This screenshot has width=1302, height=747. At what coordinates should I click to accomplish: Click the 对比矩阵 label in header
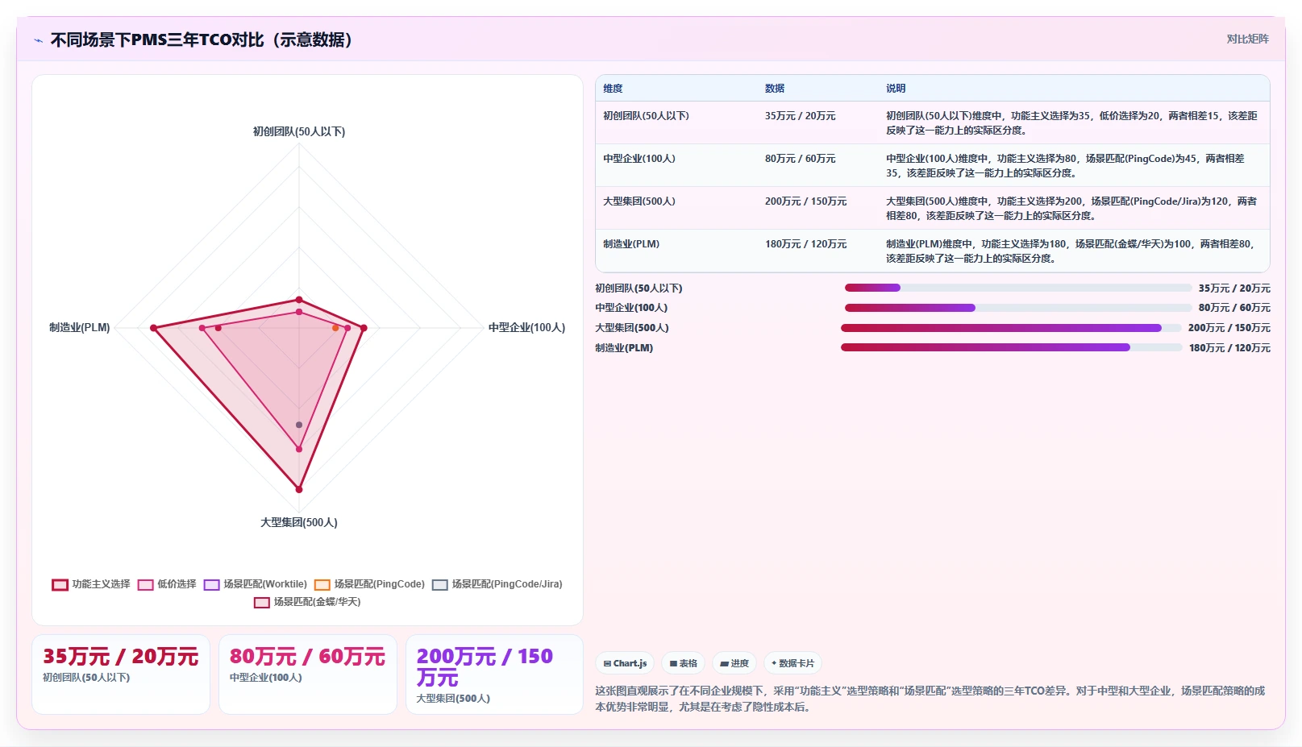click(x=1247, y=39)
